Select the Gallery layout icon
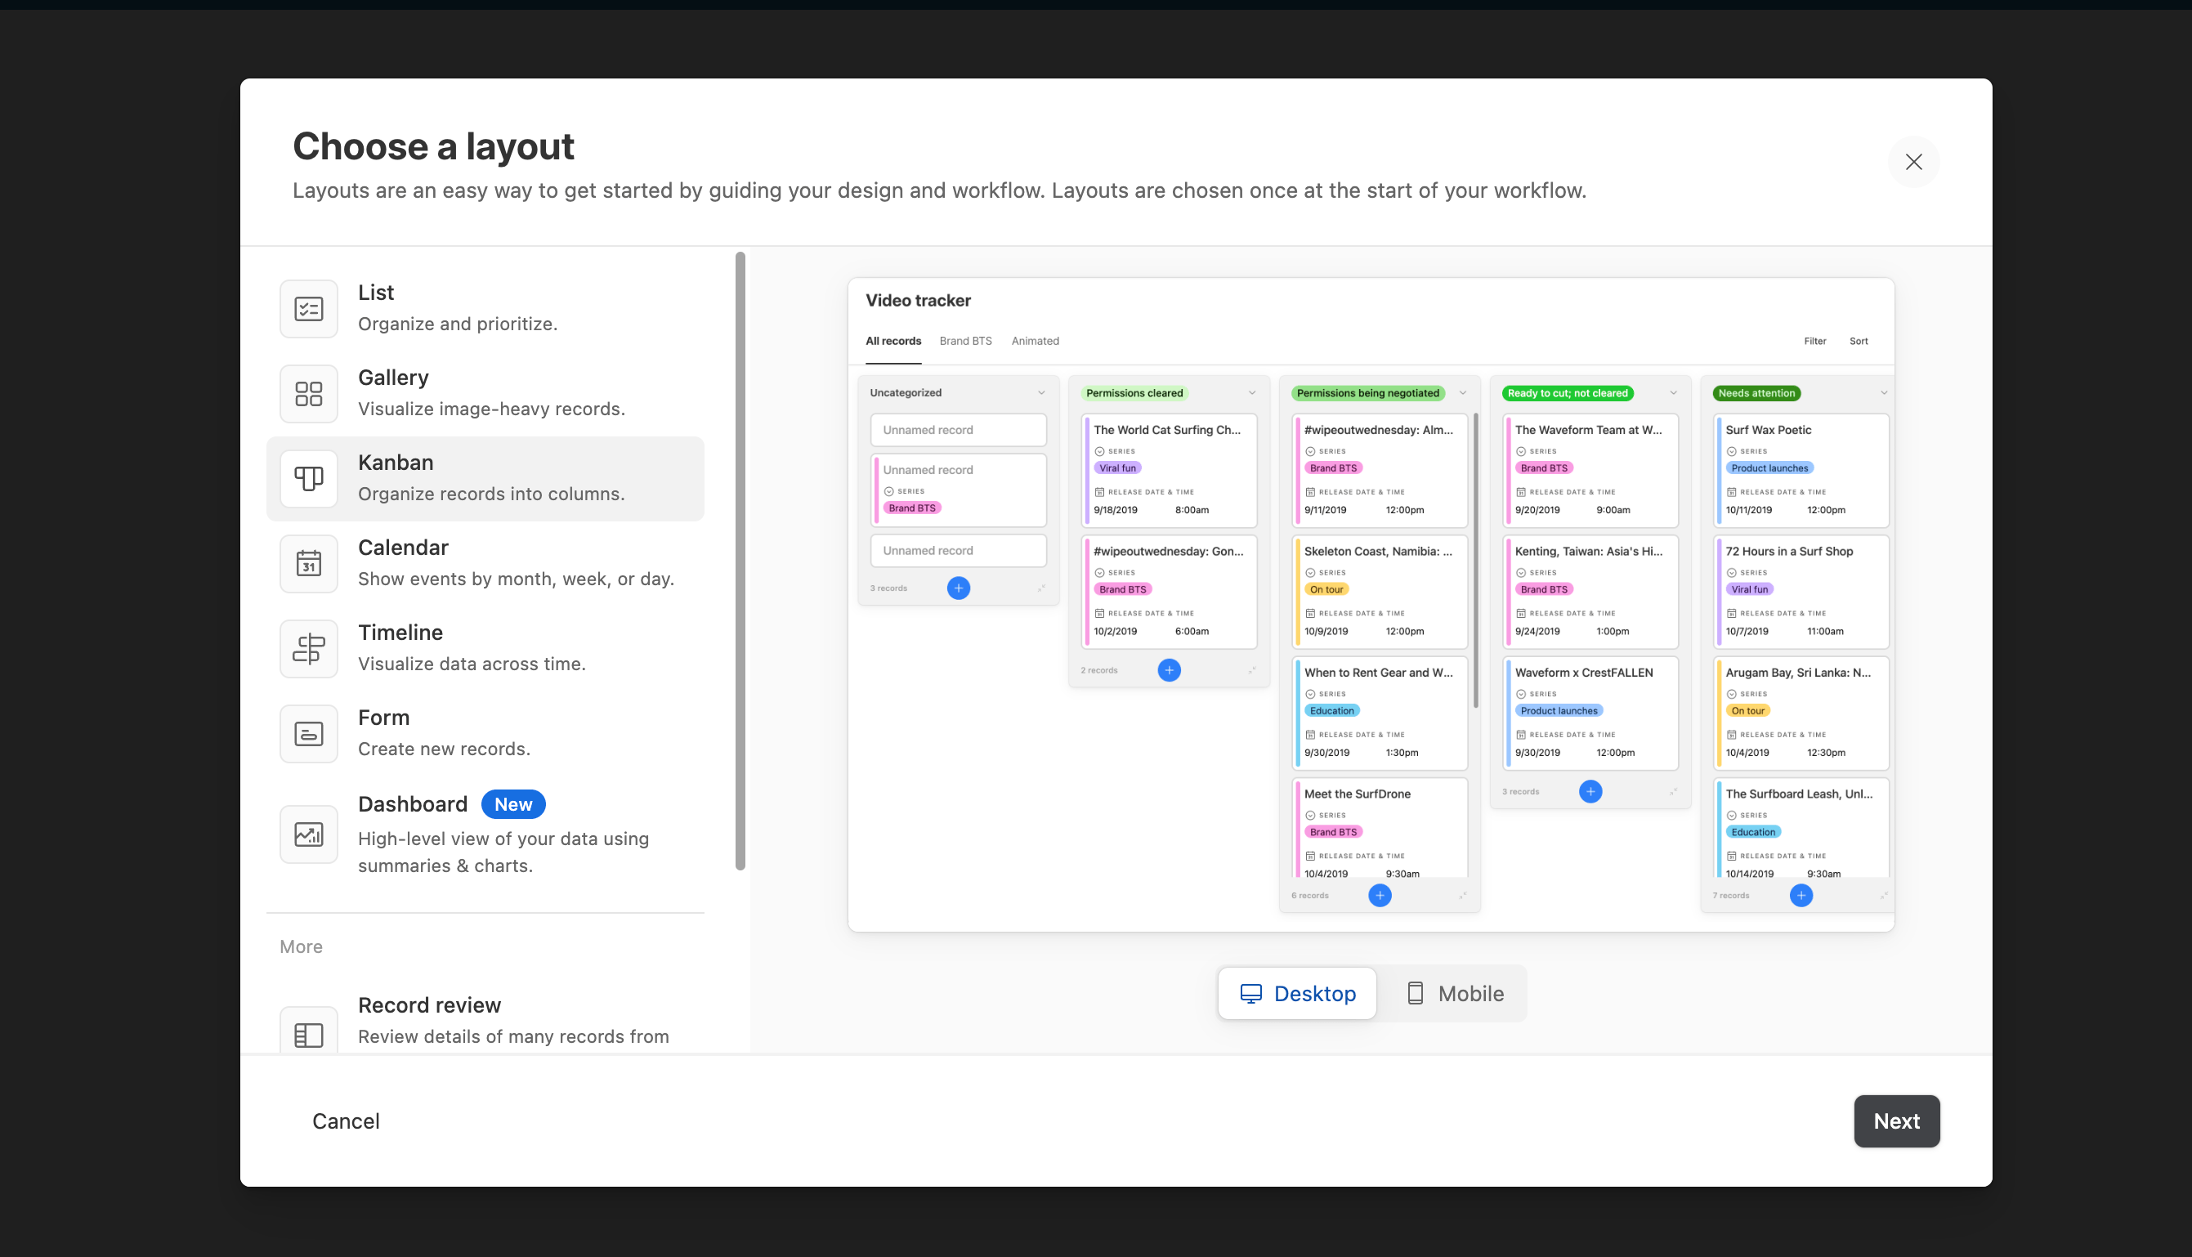Viewport: 2192px width, 1257px height. [307, 393]
